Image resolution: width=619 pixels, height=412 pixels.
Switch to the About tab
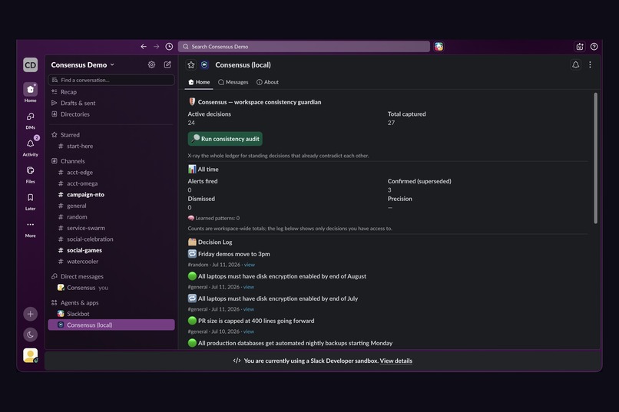tap(268, 82)
